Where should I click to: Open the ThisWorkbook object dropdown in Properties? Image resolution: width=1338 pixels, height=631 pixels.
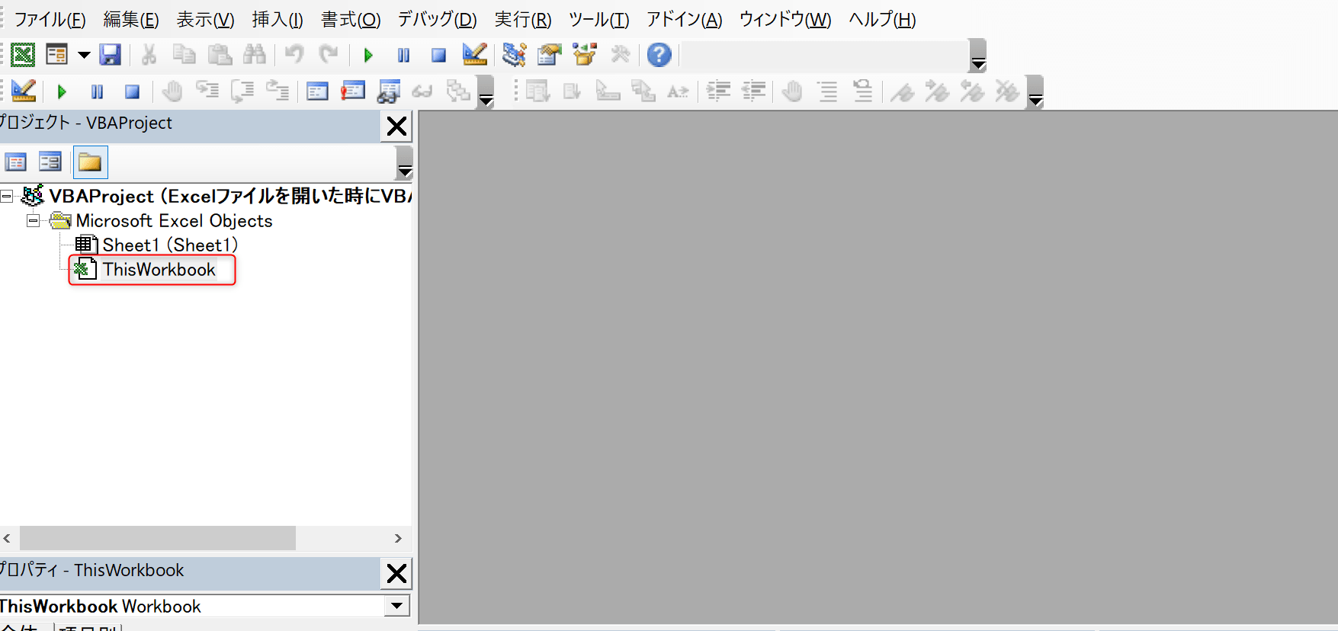pos(396,606)
